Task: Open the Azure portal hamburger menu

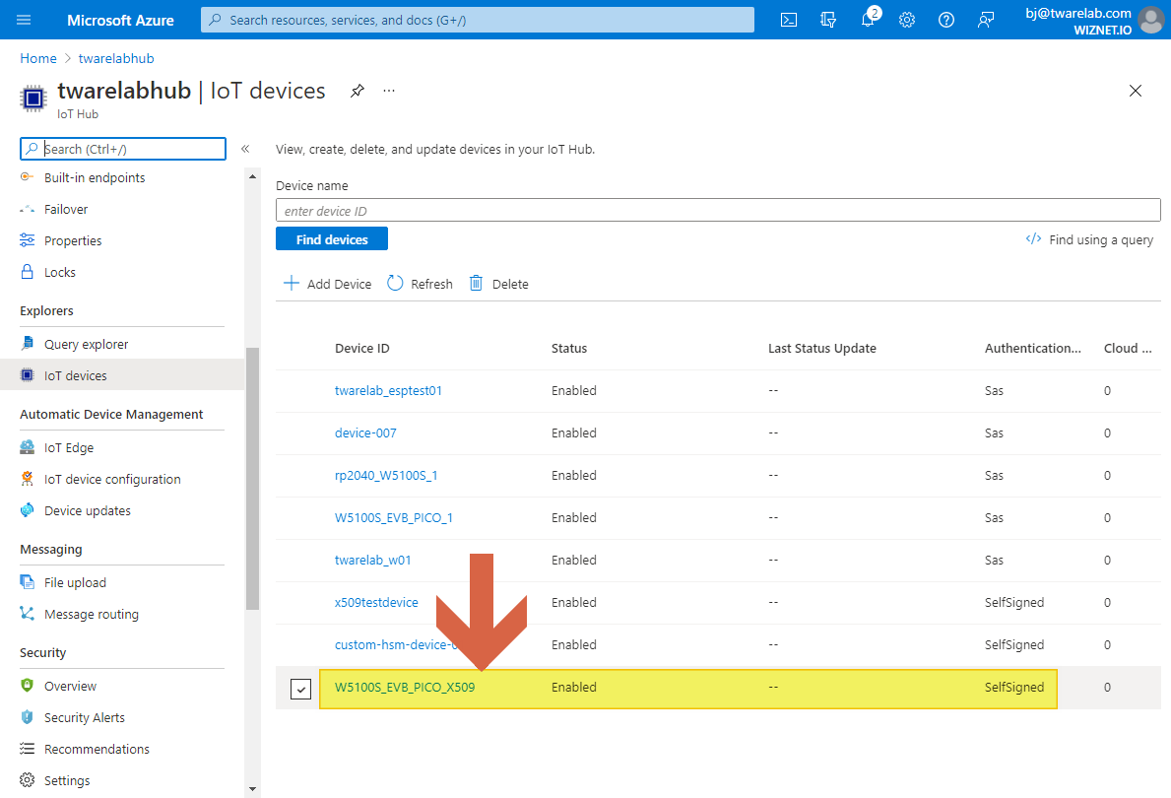Action: click(x=24, y=20)
